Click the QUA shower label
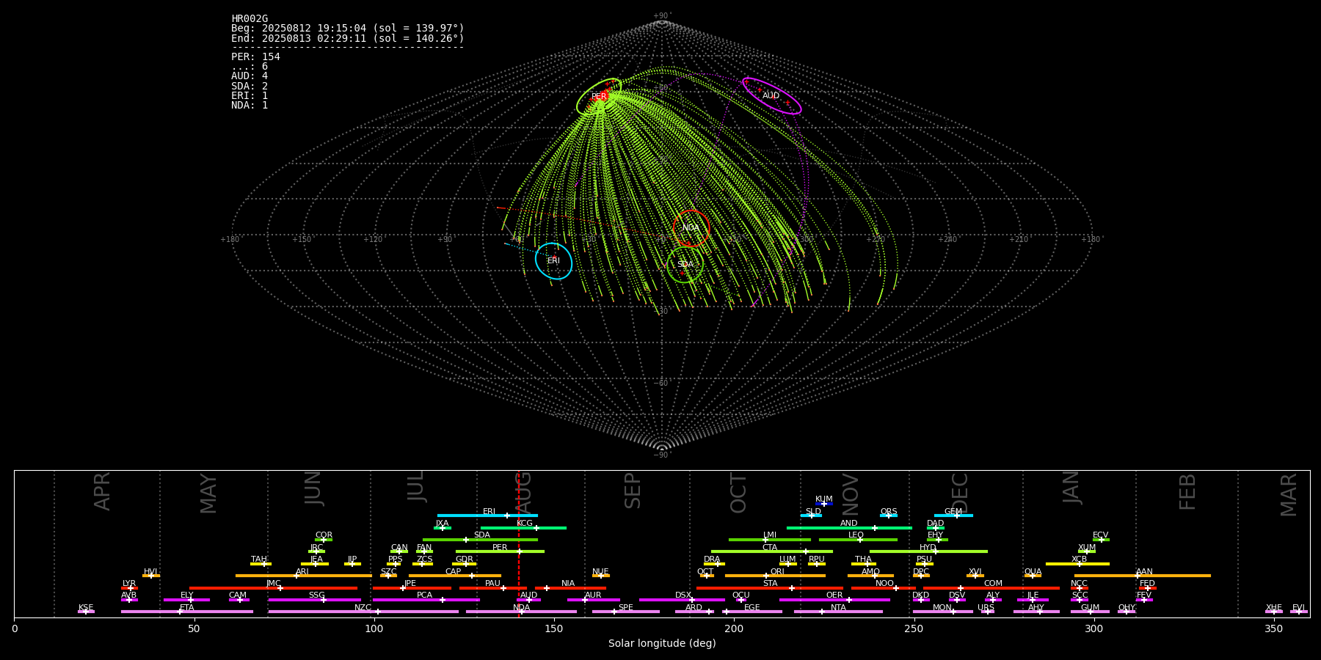This screenshot has width=1321, height=660. coord(1033,572)
